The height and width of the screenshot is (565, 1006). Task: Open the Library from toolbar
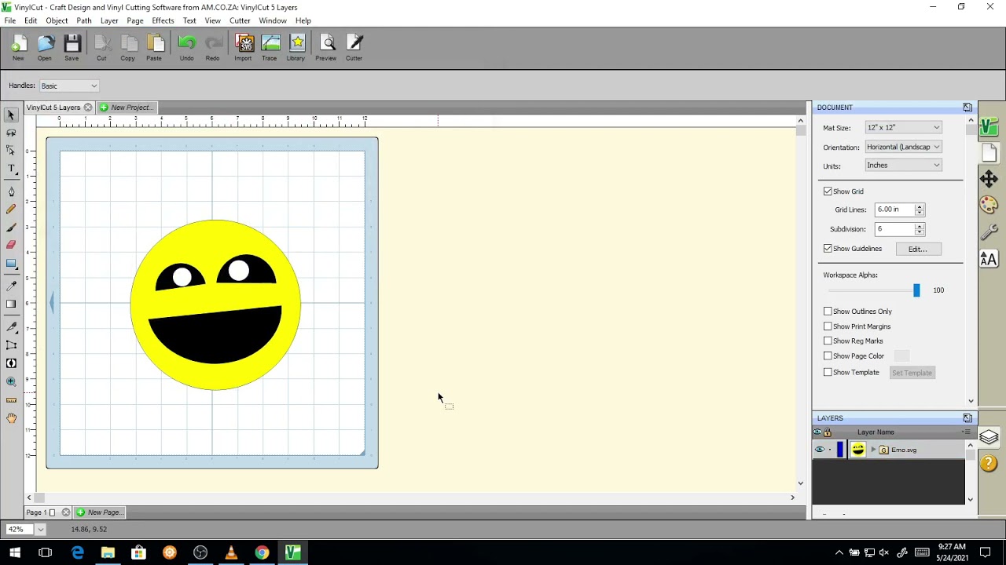click(296, 48)
